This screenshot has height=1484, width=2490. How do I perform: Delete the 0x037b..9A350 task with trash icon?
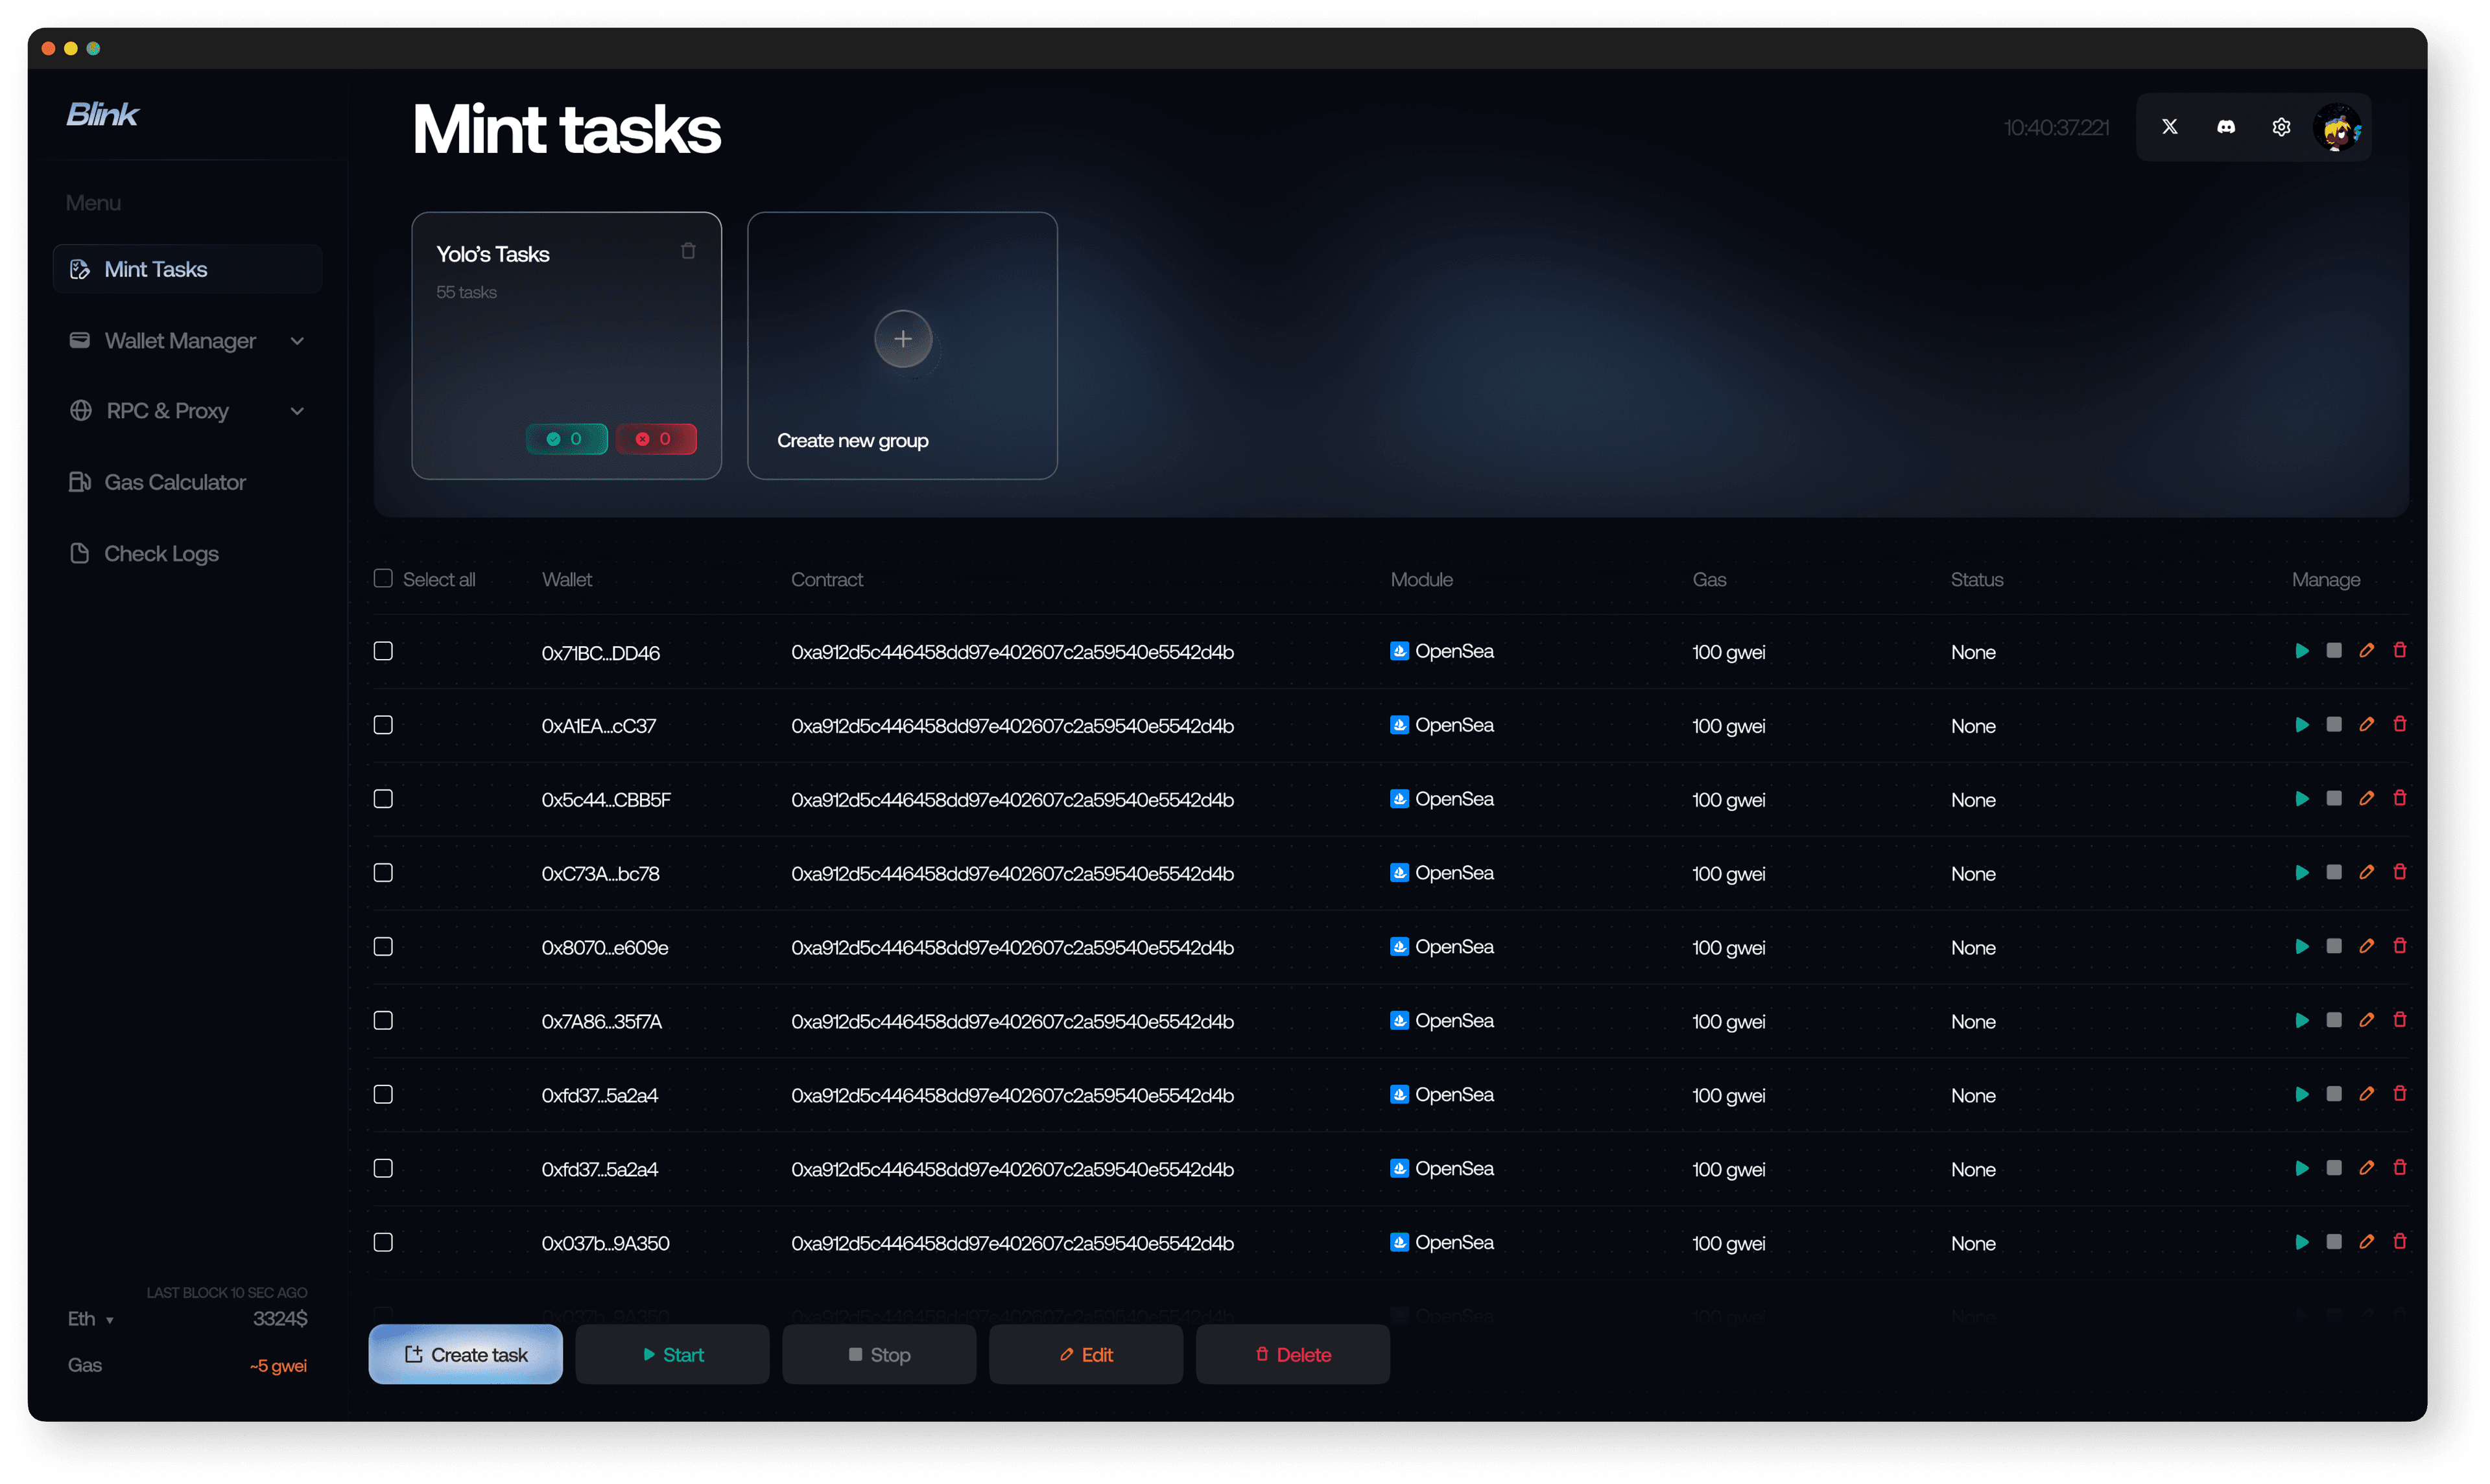click(2399, 1242)
